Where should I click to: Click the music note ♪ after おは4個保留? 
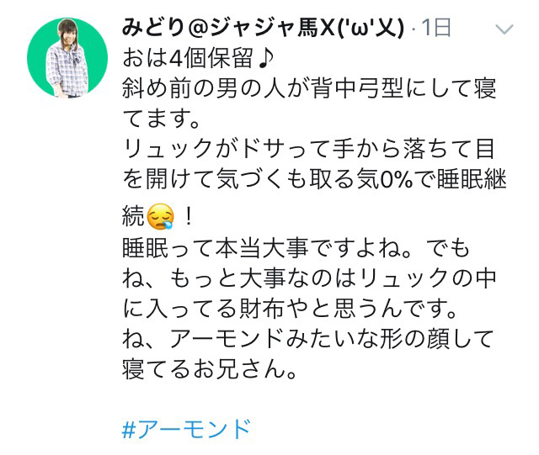[266, 58]
